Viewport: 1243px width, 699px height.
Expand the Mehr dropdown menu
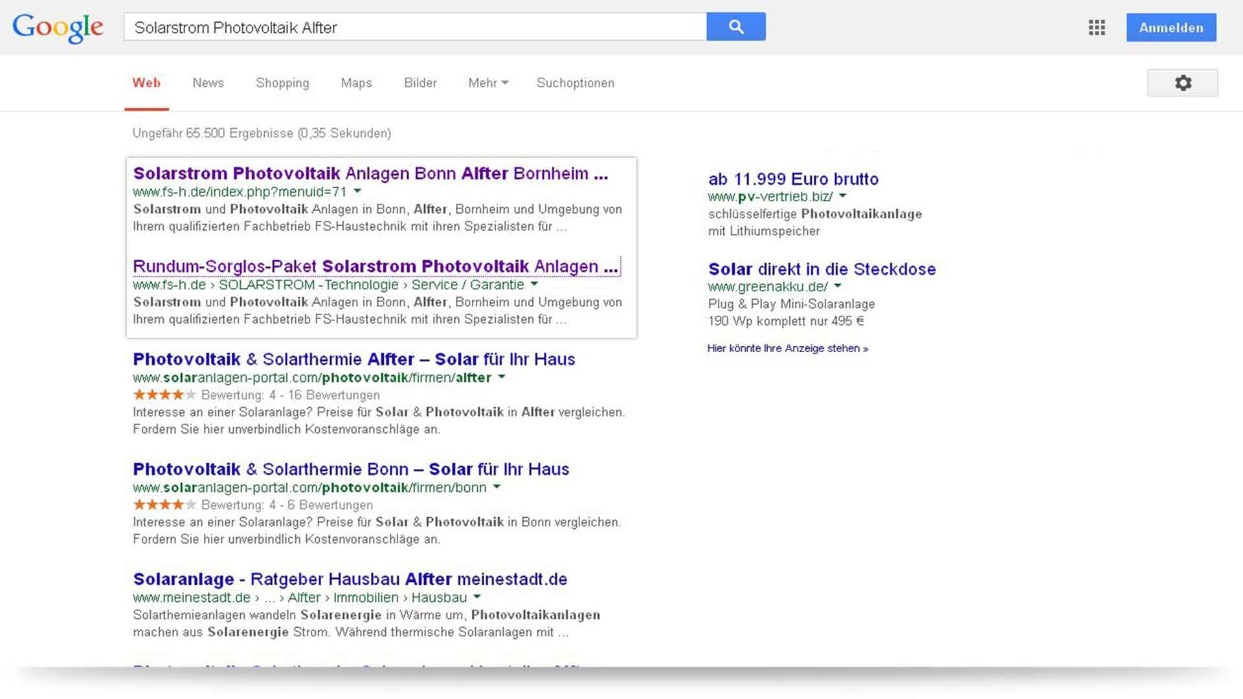pos(488,83)
